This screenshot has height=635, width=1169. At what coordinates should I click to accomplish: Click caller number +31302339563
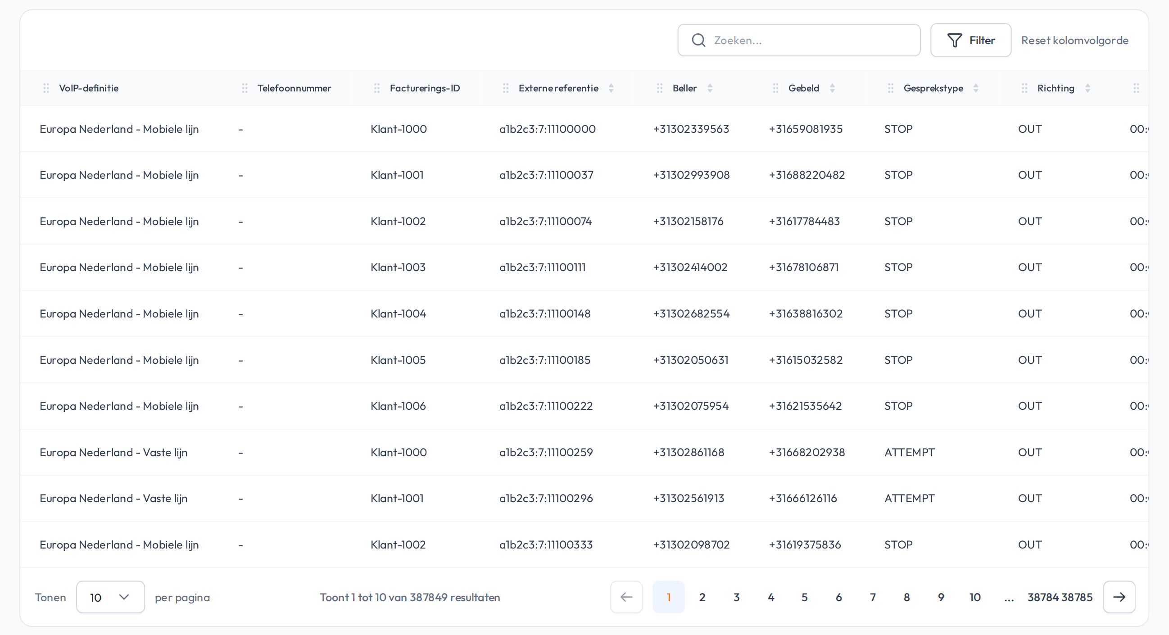pyautogui.click(x=691, y=129)
